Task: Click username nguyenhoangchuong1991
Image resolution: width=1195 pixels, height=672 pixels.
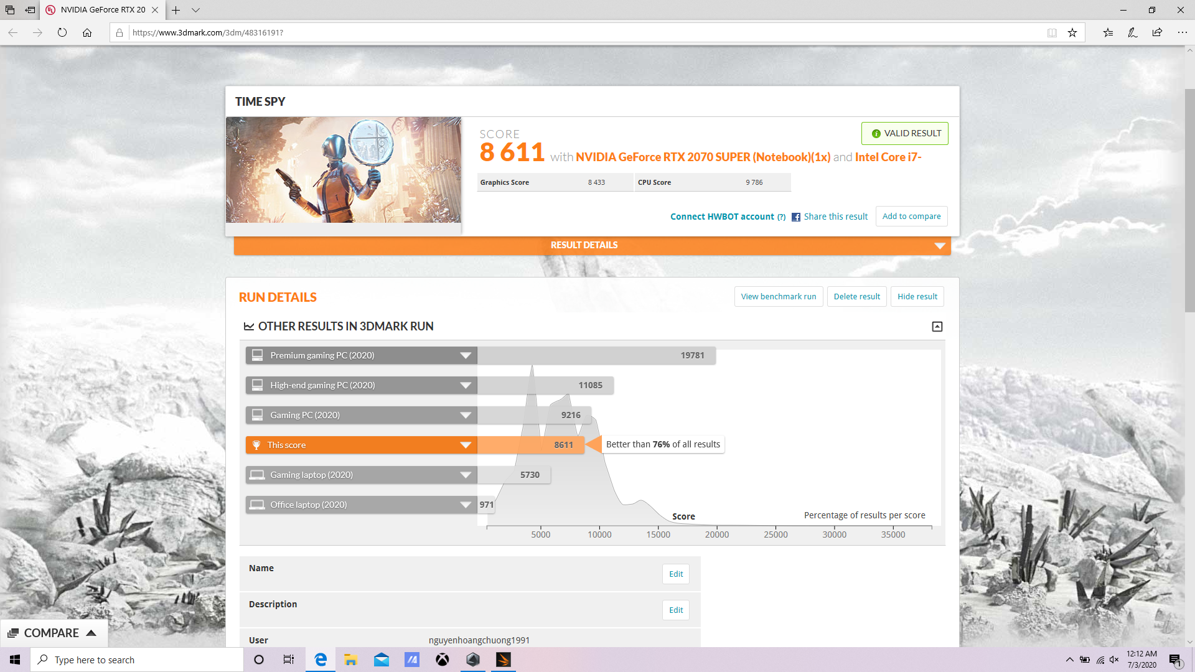Action: 479,640
